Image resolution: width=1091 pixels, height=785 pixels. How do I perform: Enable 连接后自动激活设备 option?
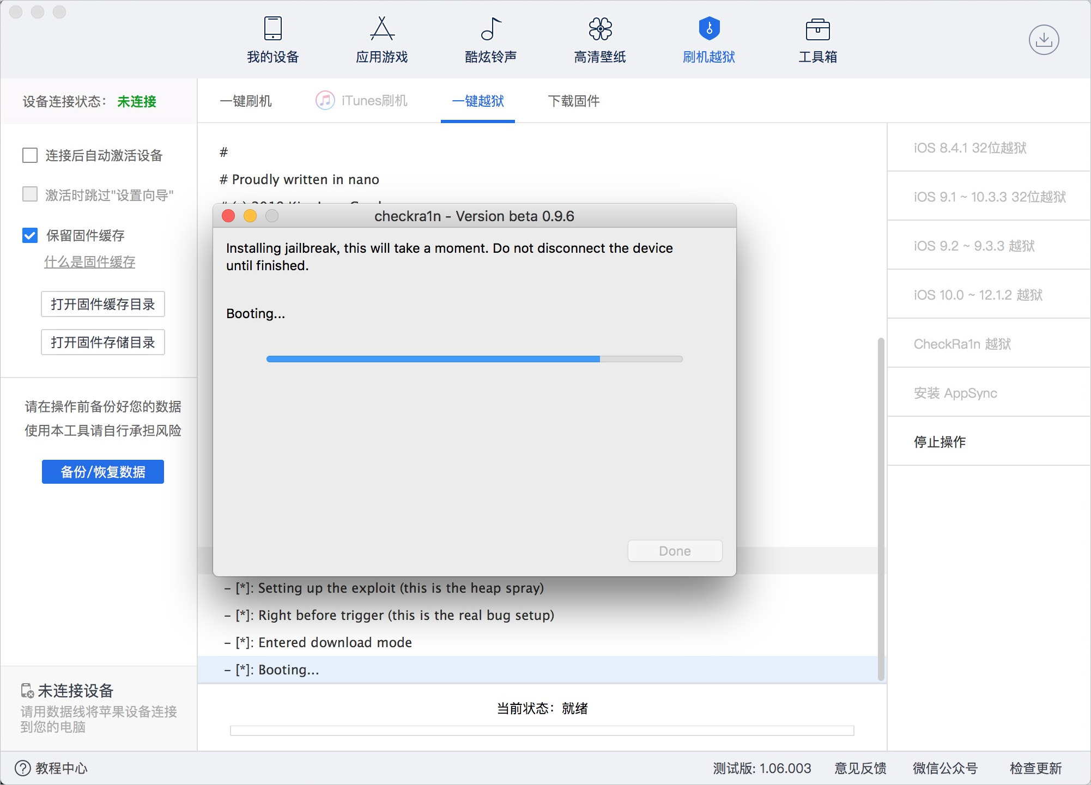[x=30, y=156]
